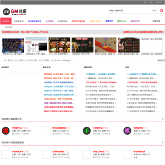Open the 九星天辰诀 web game thumbnail
Viewport: 165px width, 165px height.
(13, 45)
